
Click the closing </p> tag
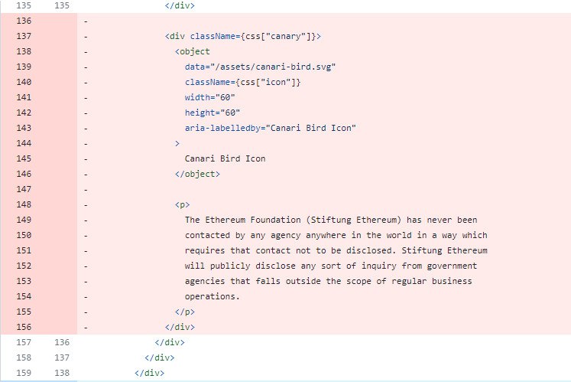point(184,312)
